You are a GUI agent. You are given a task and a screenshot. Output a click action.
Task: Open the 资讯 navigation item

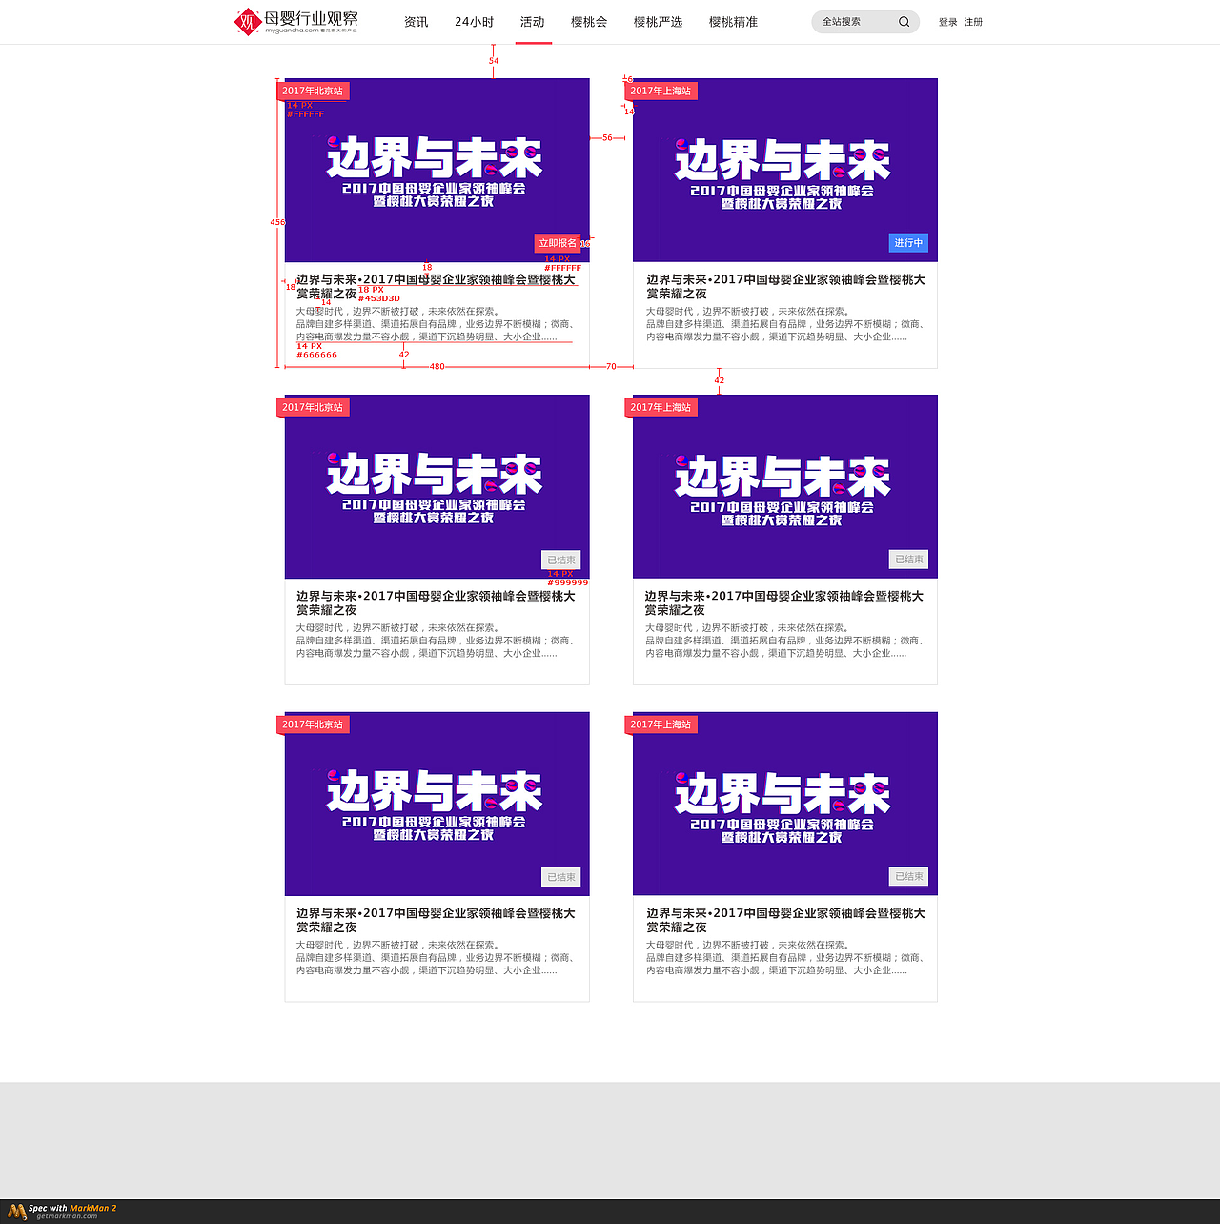tap(417, 22)
